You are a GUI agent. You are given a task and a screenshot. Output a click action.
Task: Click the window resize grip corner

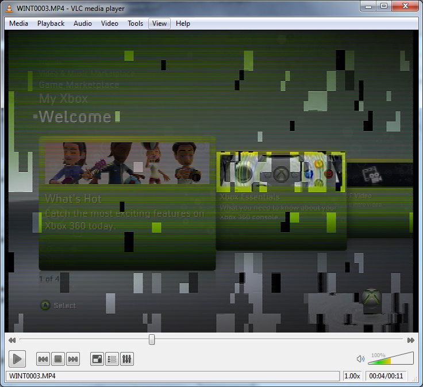(415, 379)
